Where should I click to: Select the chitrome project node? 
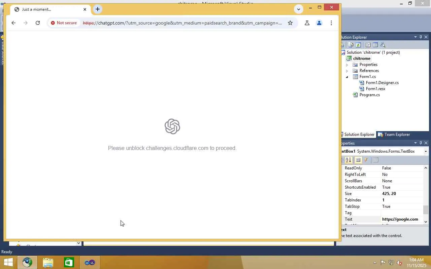(x=362, y=59)
